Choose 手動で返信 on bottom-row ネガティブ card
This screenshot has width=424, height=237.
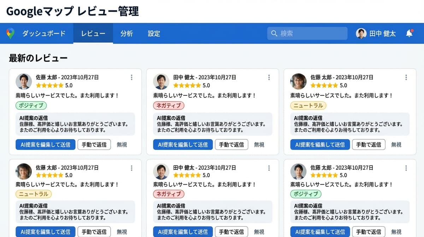pos(231,232)
